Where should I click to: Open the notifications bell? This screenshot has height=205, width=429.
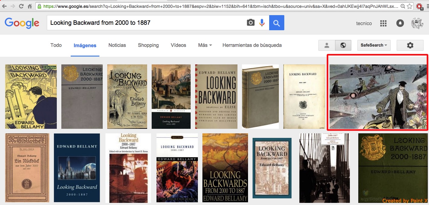pos(400,23)
